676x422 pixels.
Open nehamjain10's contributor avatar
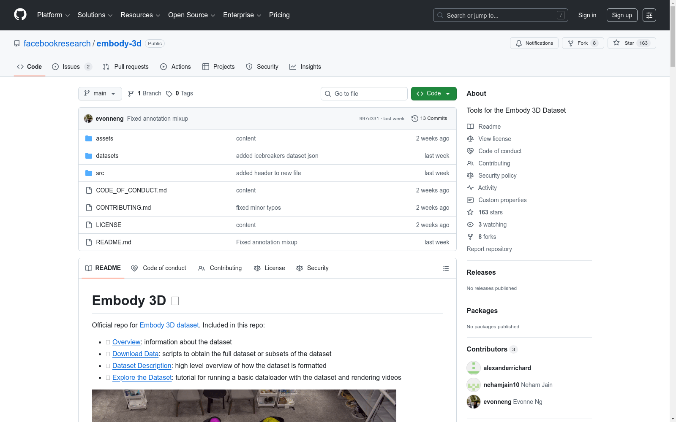click(x=474, y=385)
